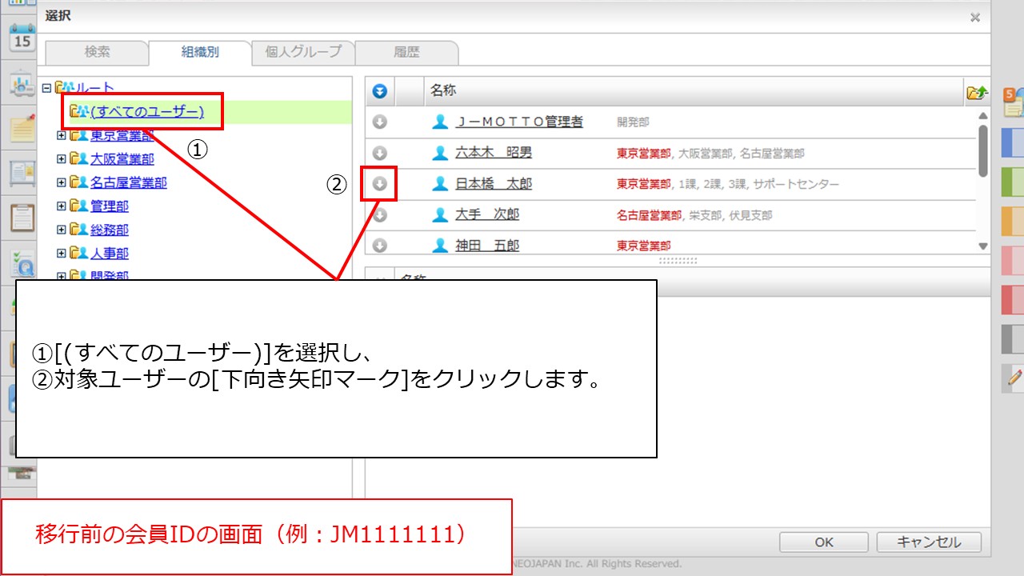Expand the 人事部 tree node
This screenshot has width=1024, height=576.
point(62,254)
